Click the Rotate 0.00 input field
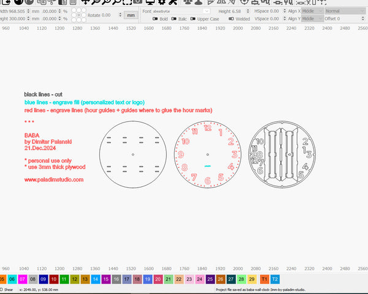368x294 pixels. [105, 15]
